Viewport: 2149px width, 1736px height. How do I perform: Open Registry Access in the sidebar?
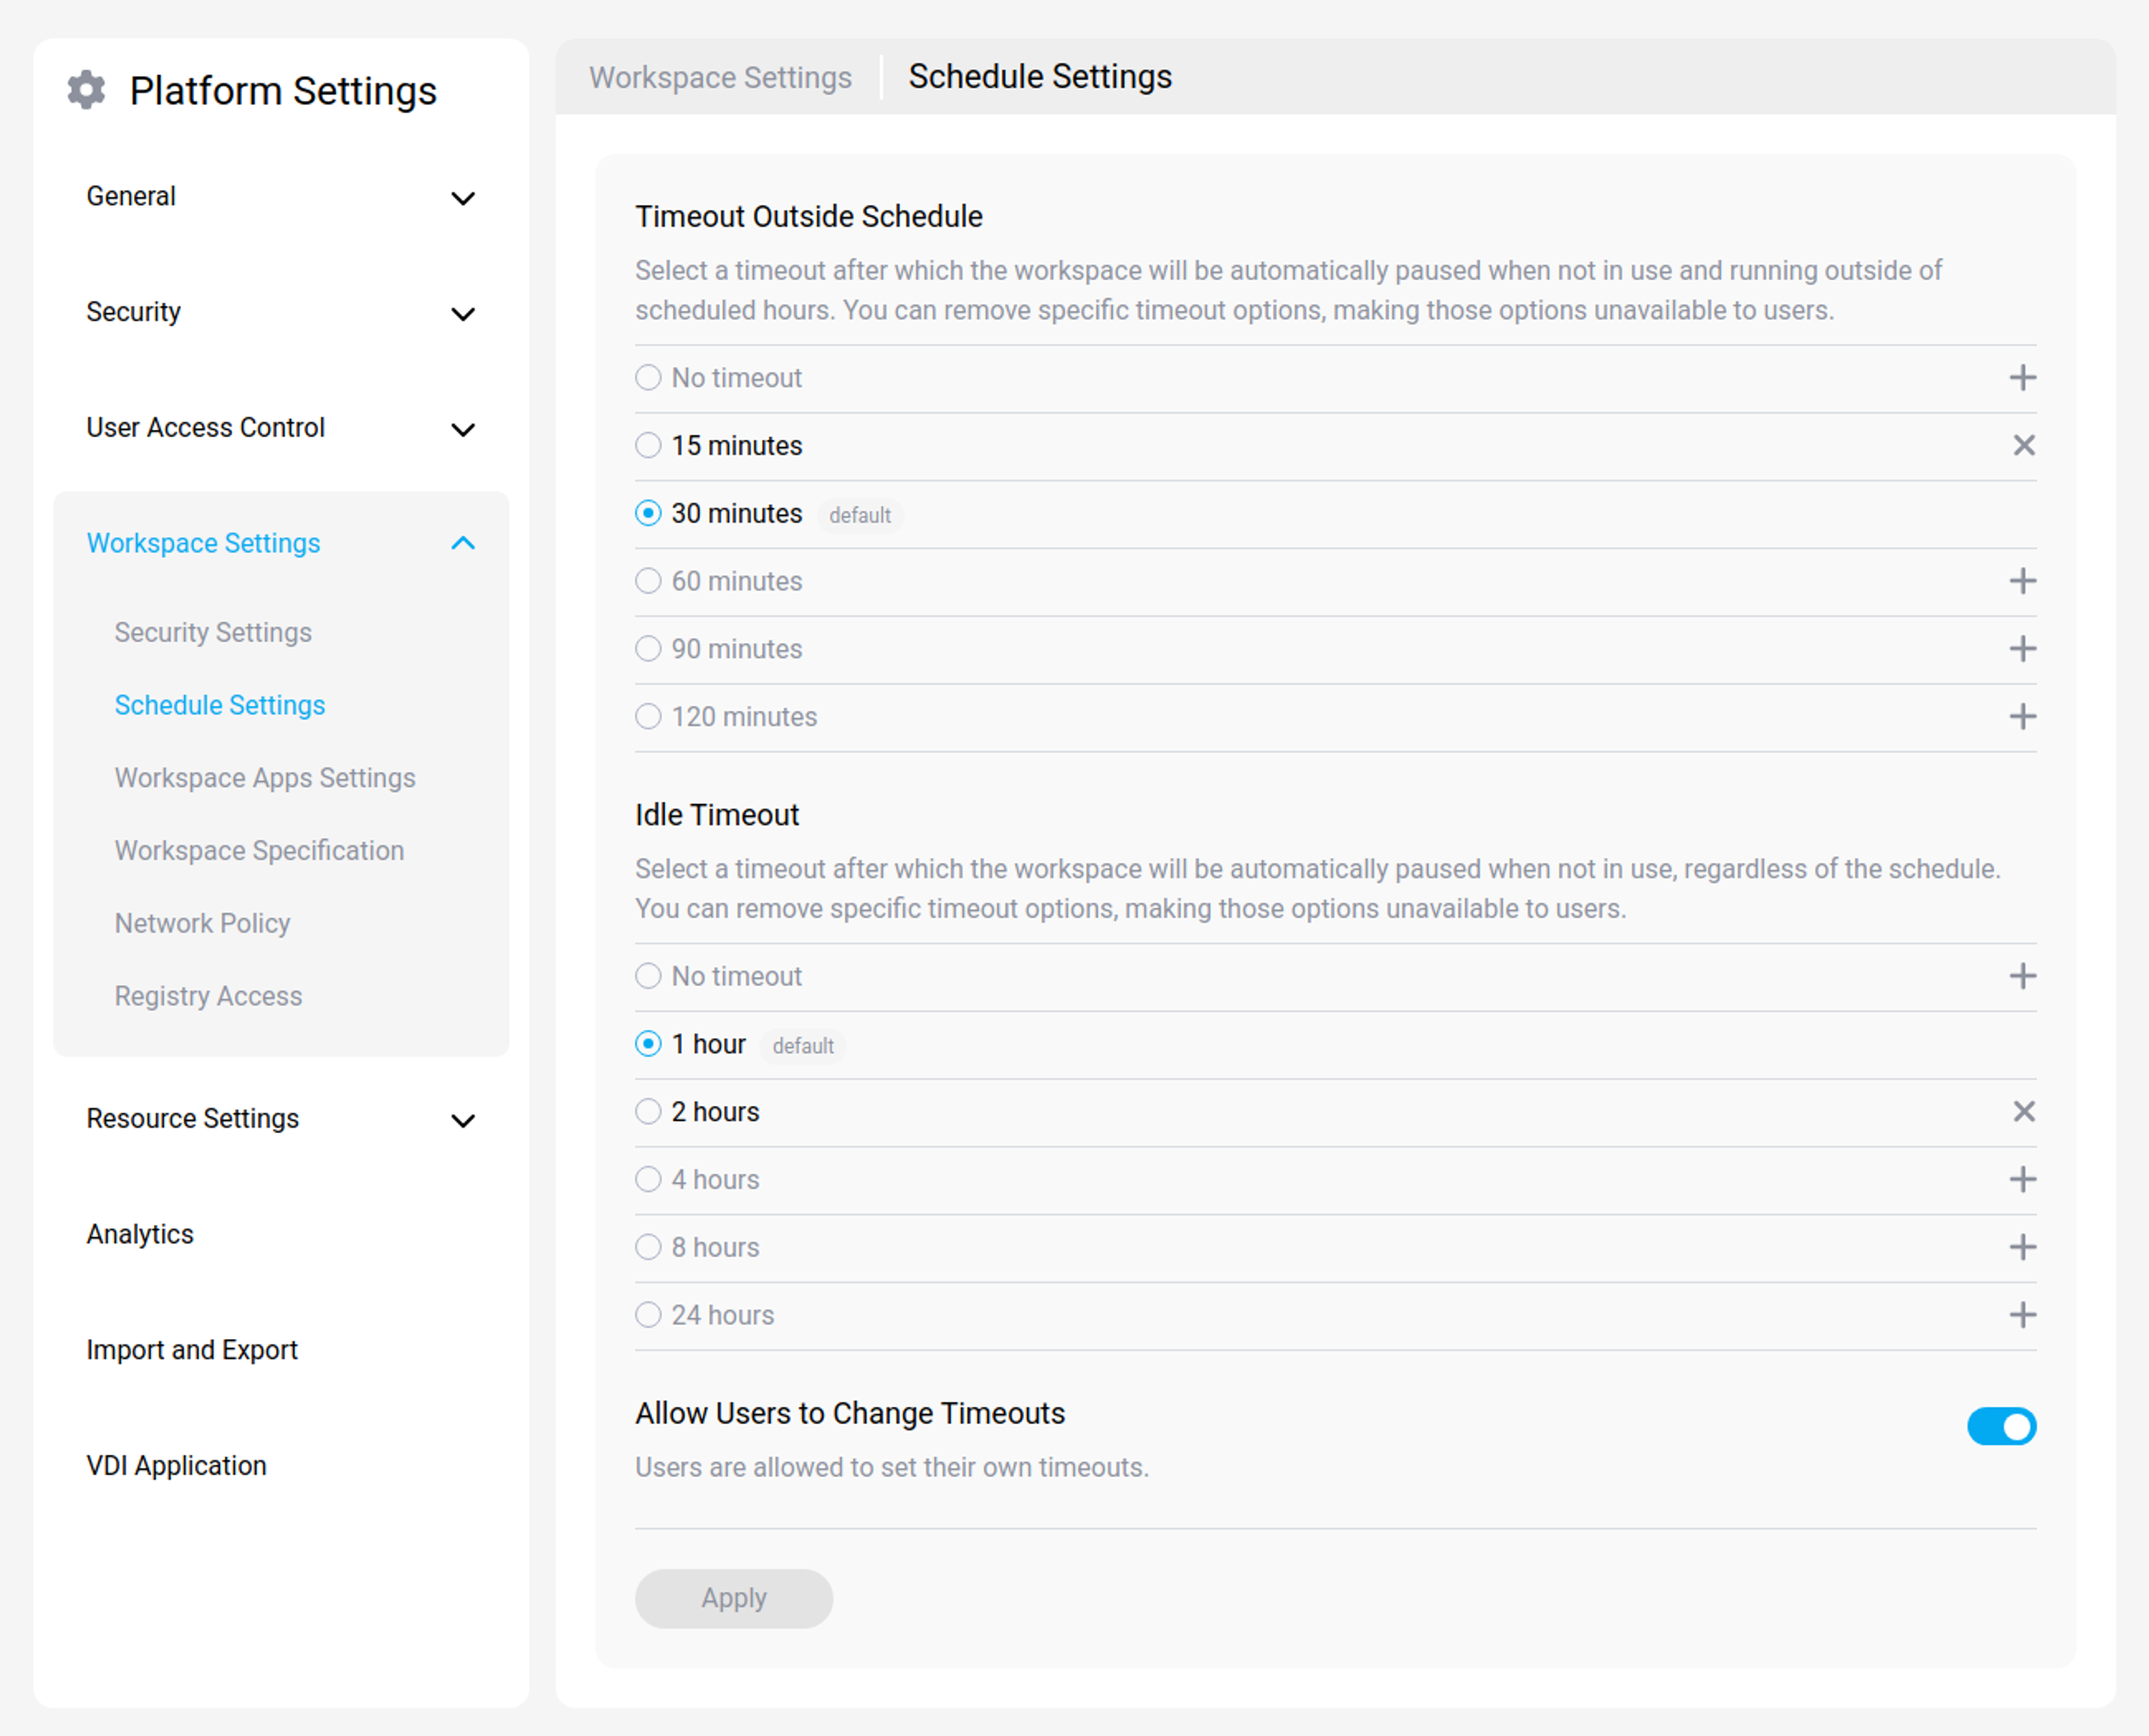(x=208, y=995)
